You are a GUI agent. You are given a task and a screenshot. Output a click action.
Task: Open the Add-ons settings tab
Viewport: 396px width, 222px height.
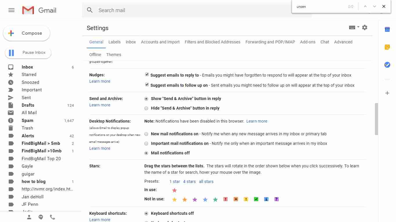(308, 42)
